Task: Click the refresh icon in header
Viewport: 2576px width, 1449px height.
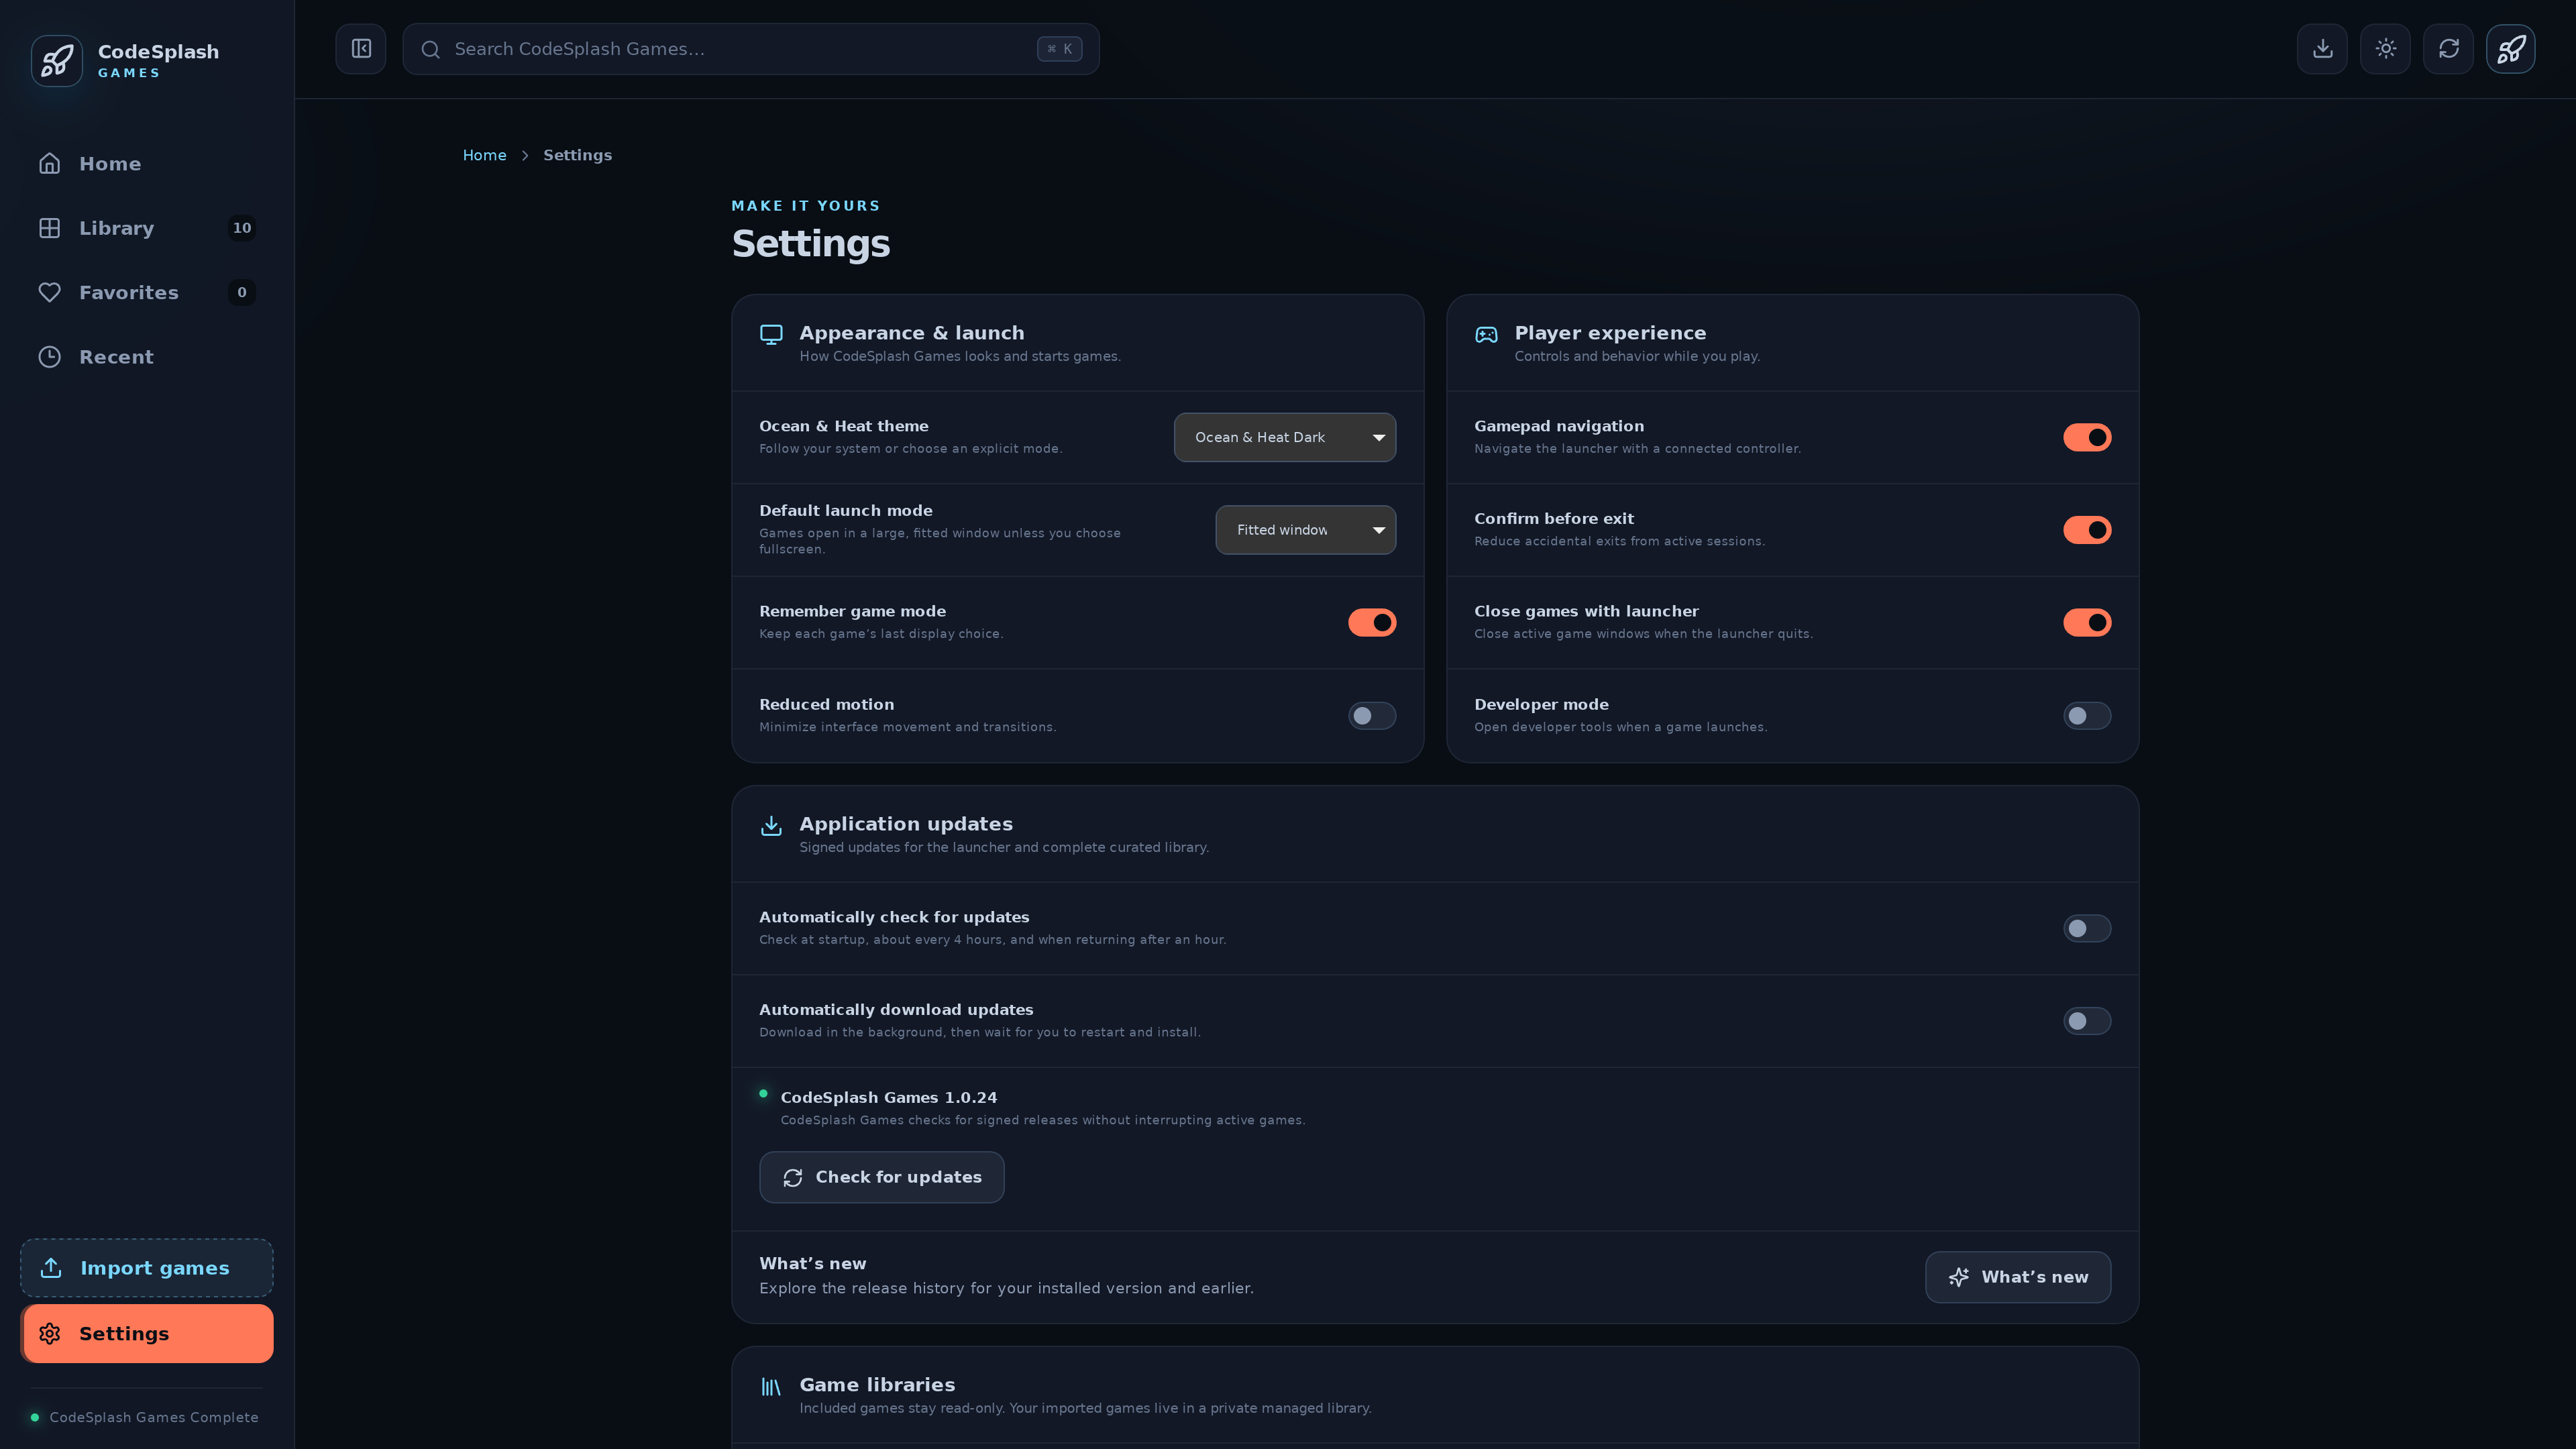Action: click(x=2448, y=49)
